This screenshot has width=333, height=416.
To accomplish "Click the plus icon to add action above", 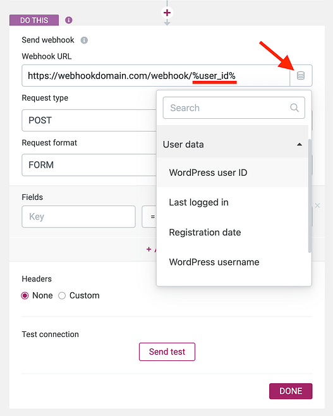I will (167, 13).
